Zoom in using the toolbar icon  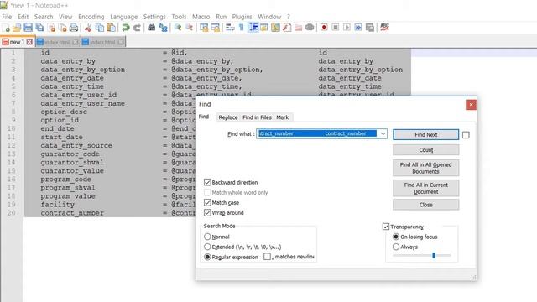(x=178, y=28)
